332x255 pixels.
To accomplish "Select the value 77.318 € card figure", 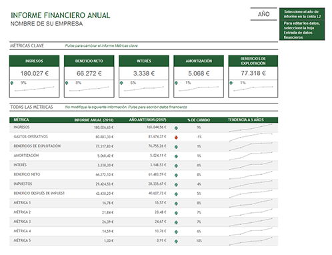I will point(253,73).
